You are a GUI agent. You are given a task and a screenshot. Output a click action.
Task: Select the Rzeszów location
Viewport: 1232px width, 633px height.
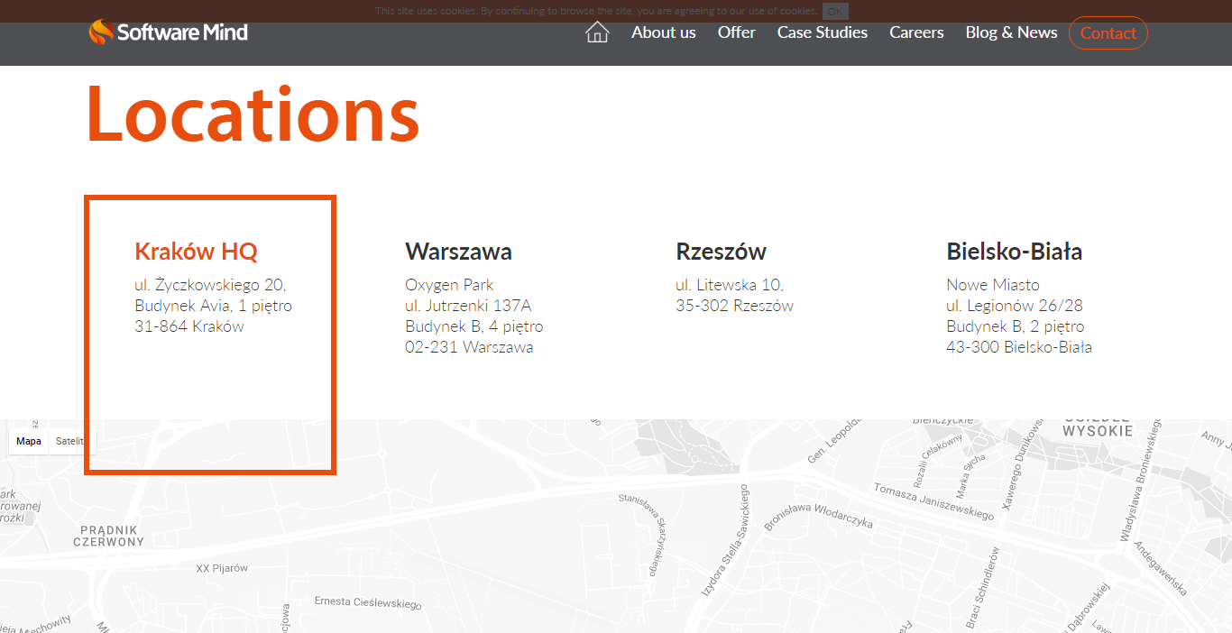point(721,251)
